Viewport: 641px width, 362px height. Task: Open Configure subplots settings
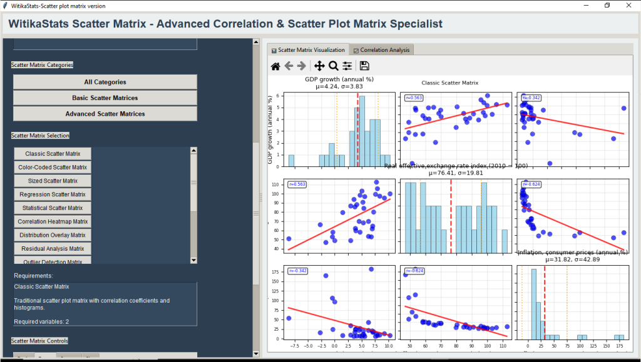(347, 66)
